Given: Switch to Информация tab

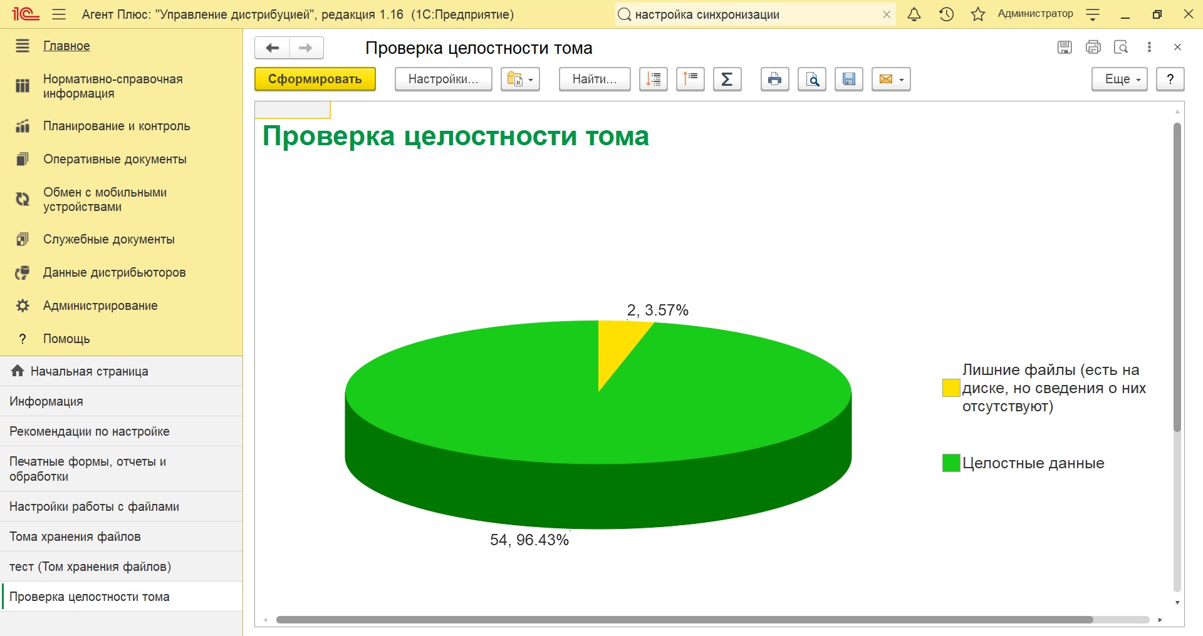Looking at the screenshot, I should click(122, 401).
